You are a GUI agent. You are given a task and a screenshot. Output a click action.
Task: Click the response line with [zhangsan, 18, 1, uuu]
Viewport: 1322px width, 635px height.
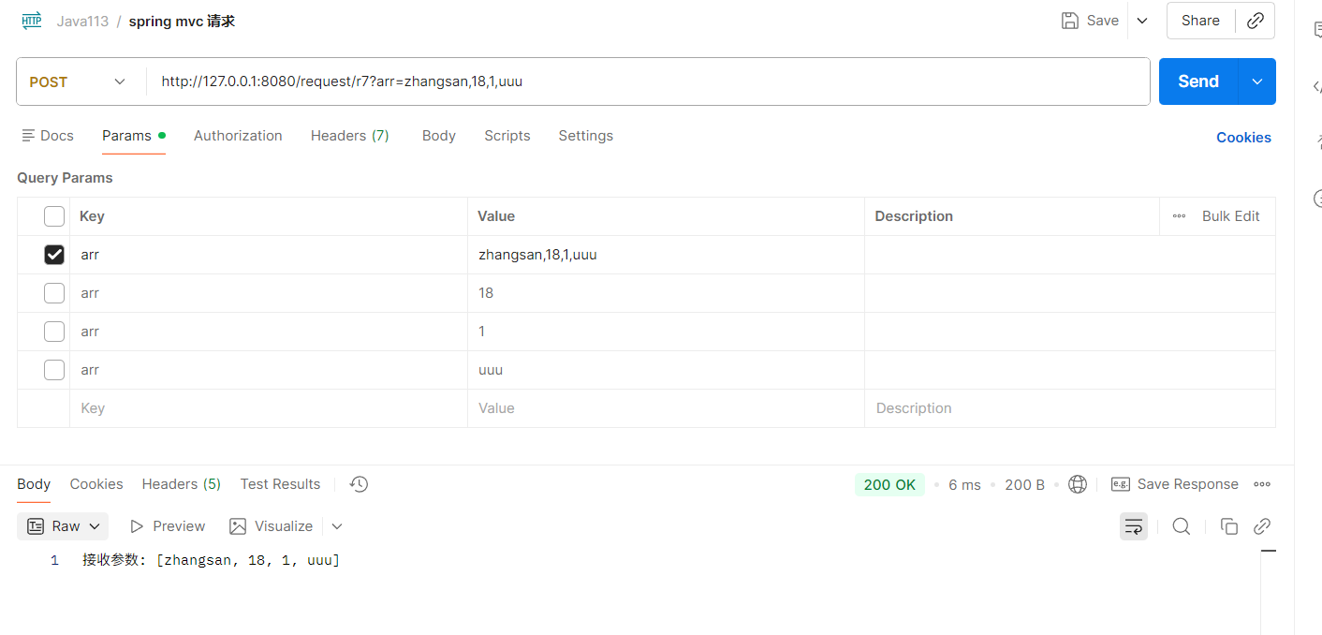coord(211,560)
